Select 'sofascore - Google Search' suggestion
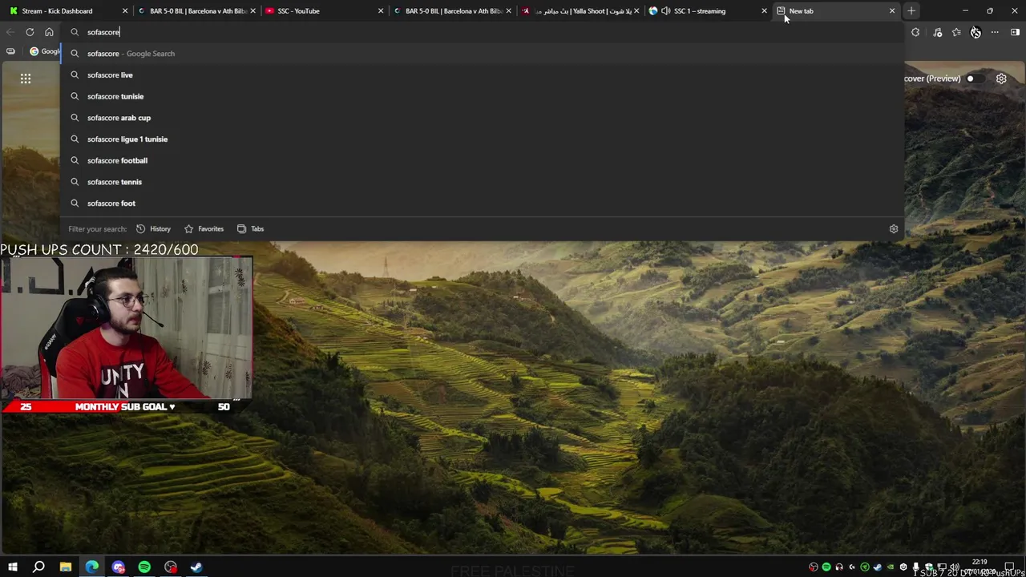The width and height of the screenshot is (1026, 577). point(482,54)
